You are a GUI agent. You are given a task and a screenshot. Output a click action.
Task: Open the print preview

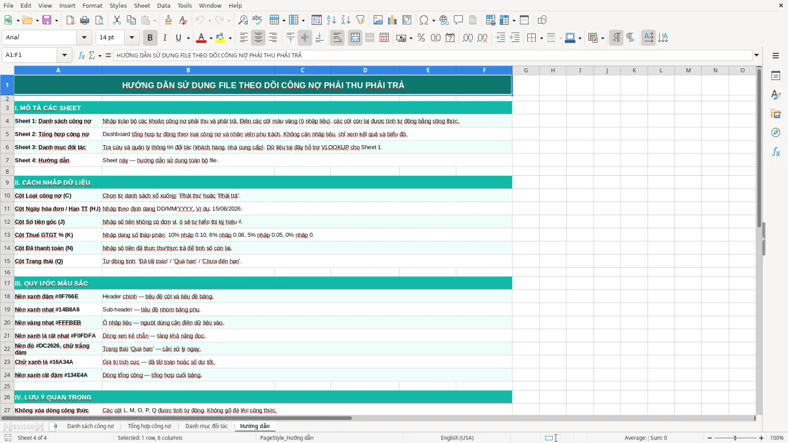click(99, 20)
